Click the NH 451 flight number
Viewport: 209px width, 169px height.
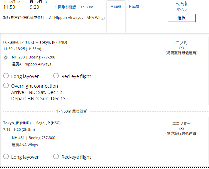point(18,138)
